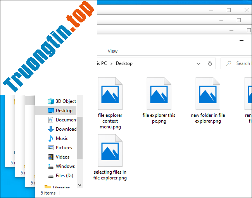Click 'new folder in file explorer.png' file name
The image size is (252, 198).
208,118
